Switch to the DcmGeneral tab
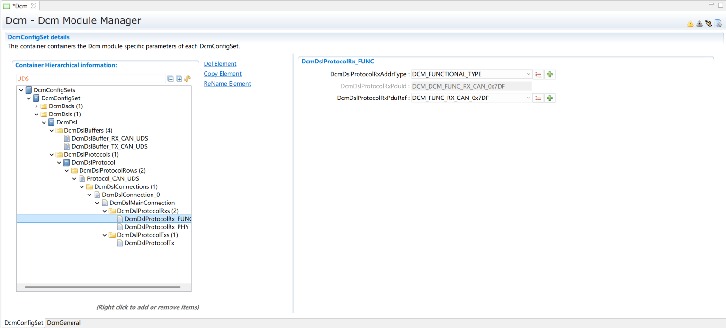The image size is (726, 328). click(x=64, y=323)
